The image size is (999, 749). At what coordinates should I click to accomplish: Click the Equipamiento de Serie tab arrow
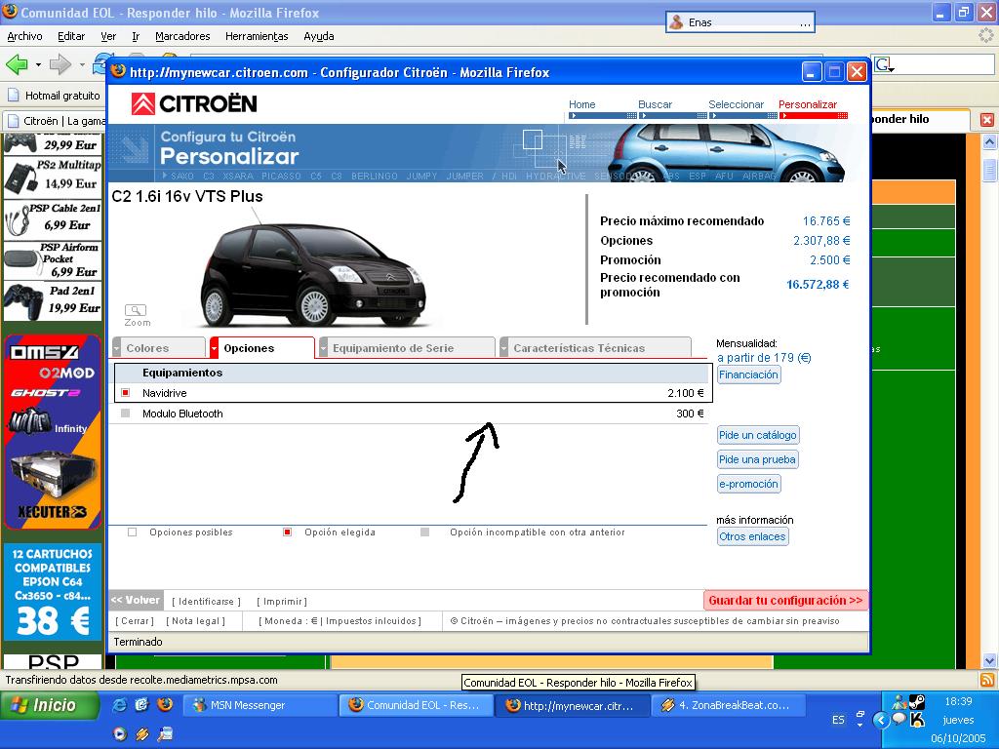[323, 348]
